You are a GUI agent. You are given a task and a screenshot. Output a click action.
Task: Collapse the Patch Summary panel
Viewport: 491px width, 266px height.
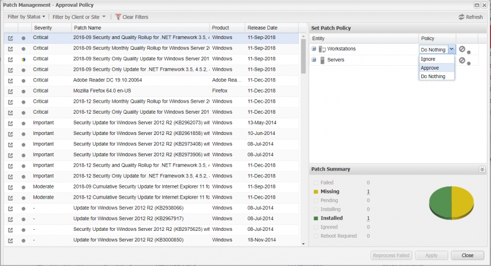(x=482, y=169)
